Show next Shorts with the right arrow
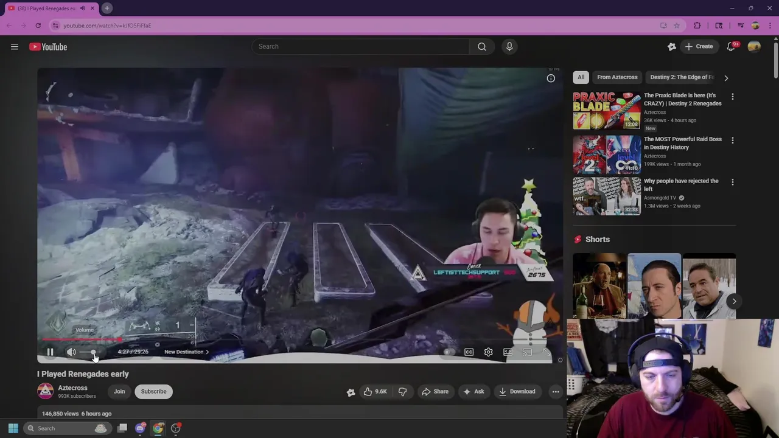This screenshot has width=779, height=438. pyautogui.click(x=734, y=301)
